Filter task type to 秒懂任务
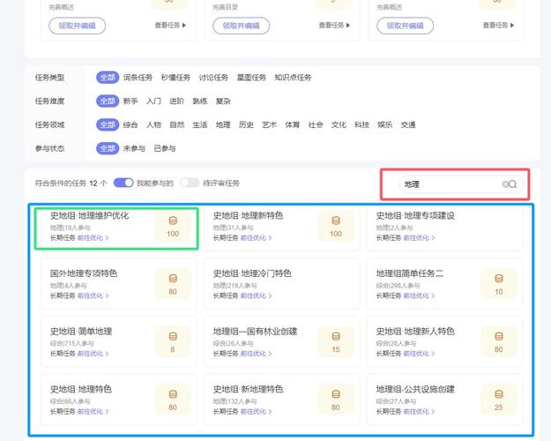551x441 pixels. 175,78
